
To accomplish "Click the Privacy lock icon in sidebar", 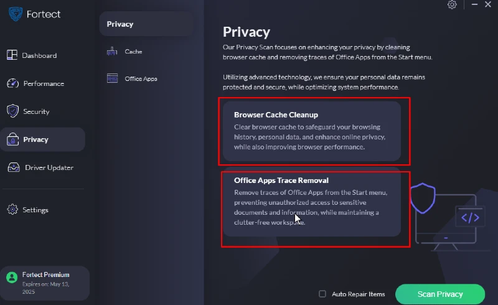I will (12, 139).
